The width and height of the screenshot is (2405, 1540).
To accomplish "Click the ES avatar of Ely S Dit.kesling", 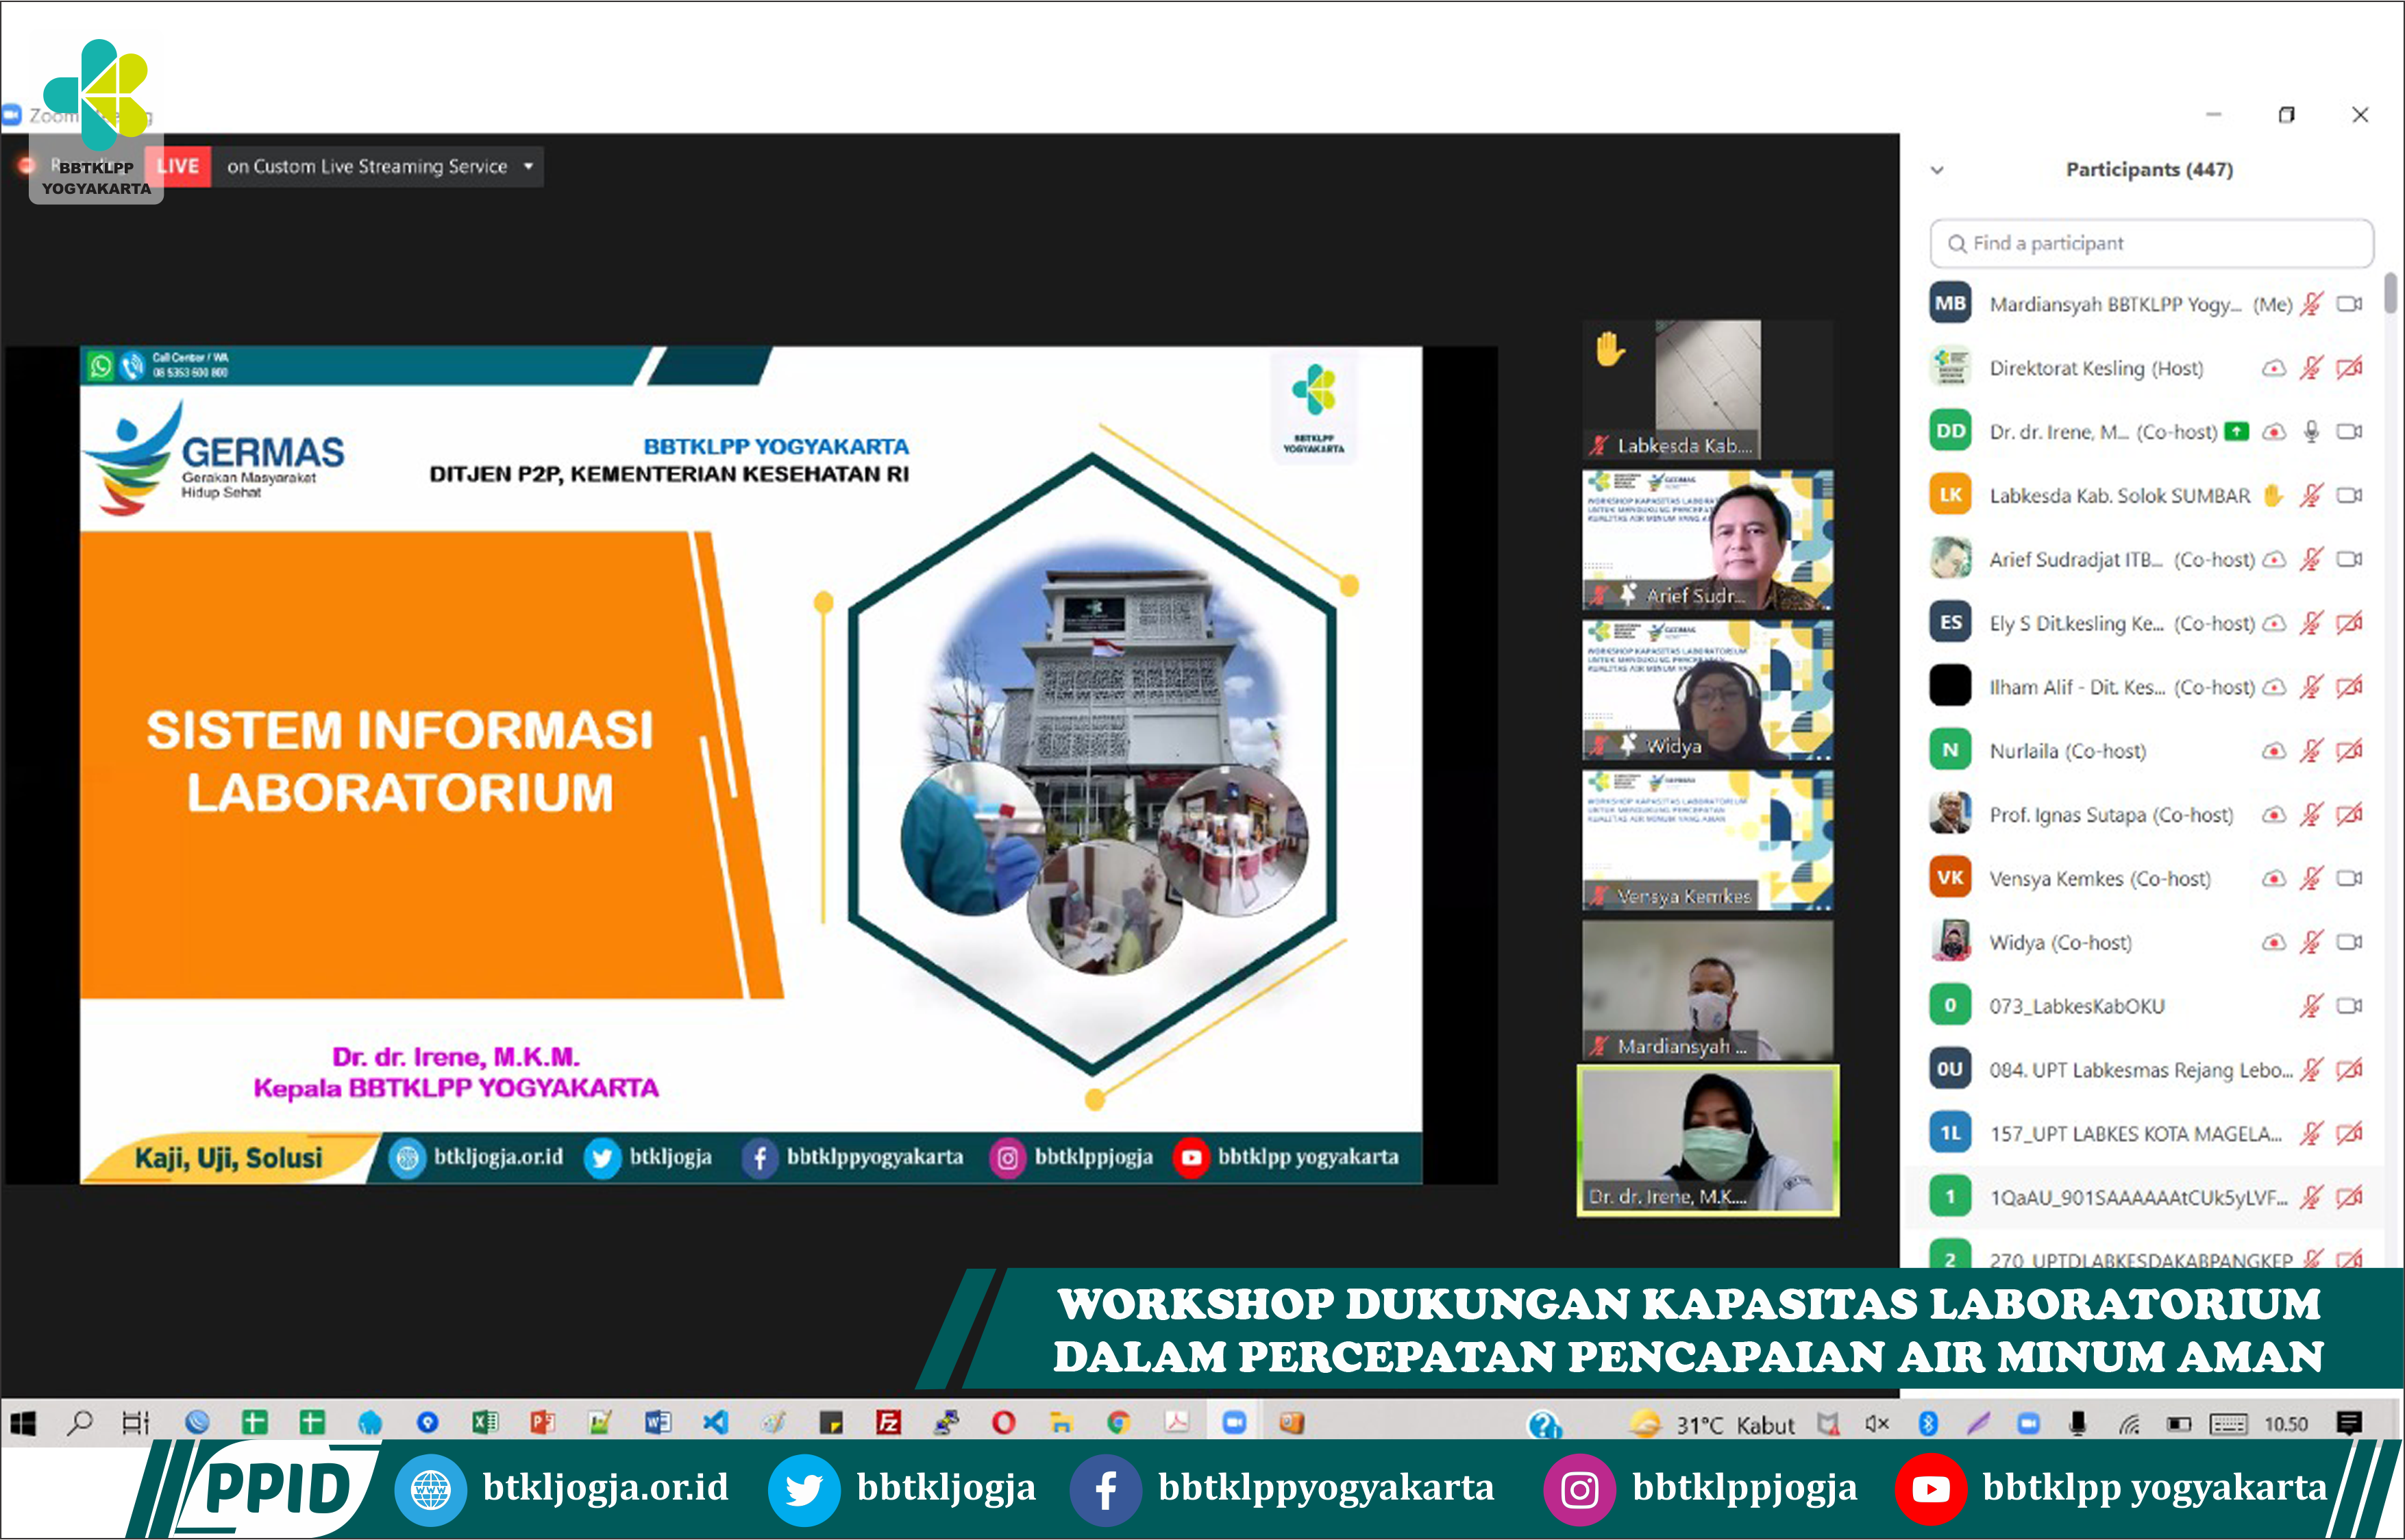I will tap(1950, 623).
